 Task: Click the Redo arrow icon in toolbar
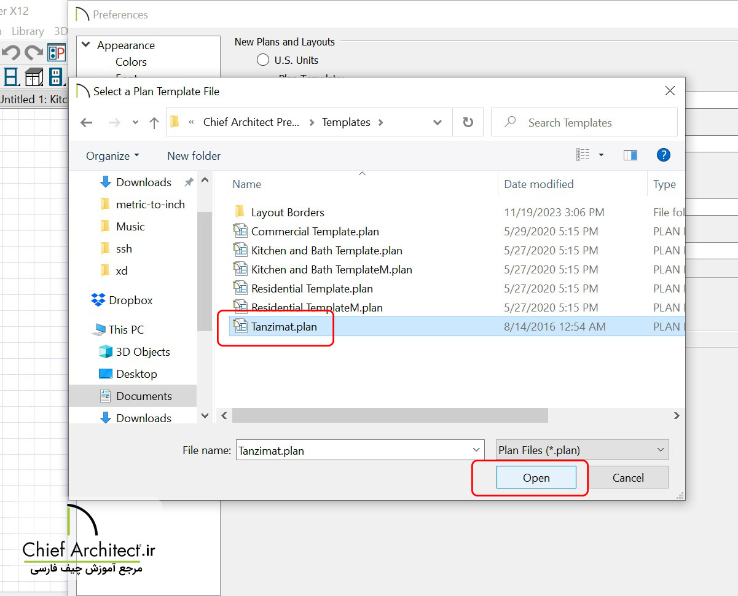point(34,53)
